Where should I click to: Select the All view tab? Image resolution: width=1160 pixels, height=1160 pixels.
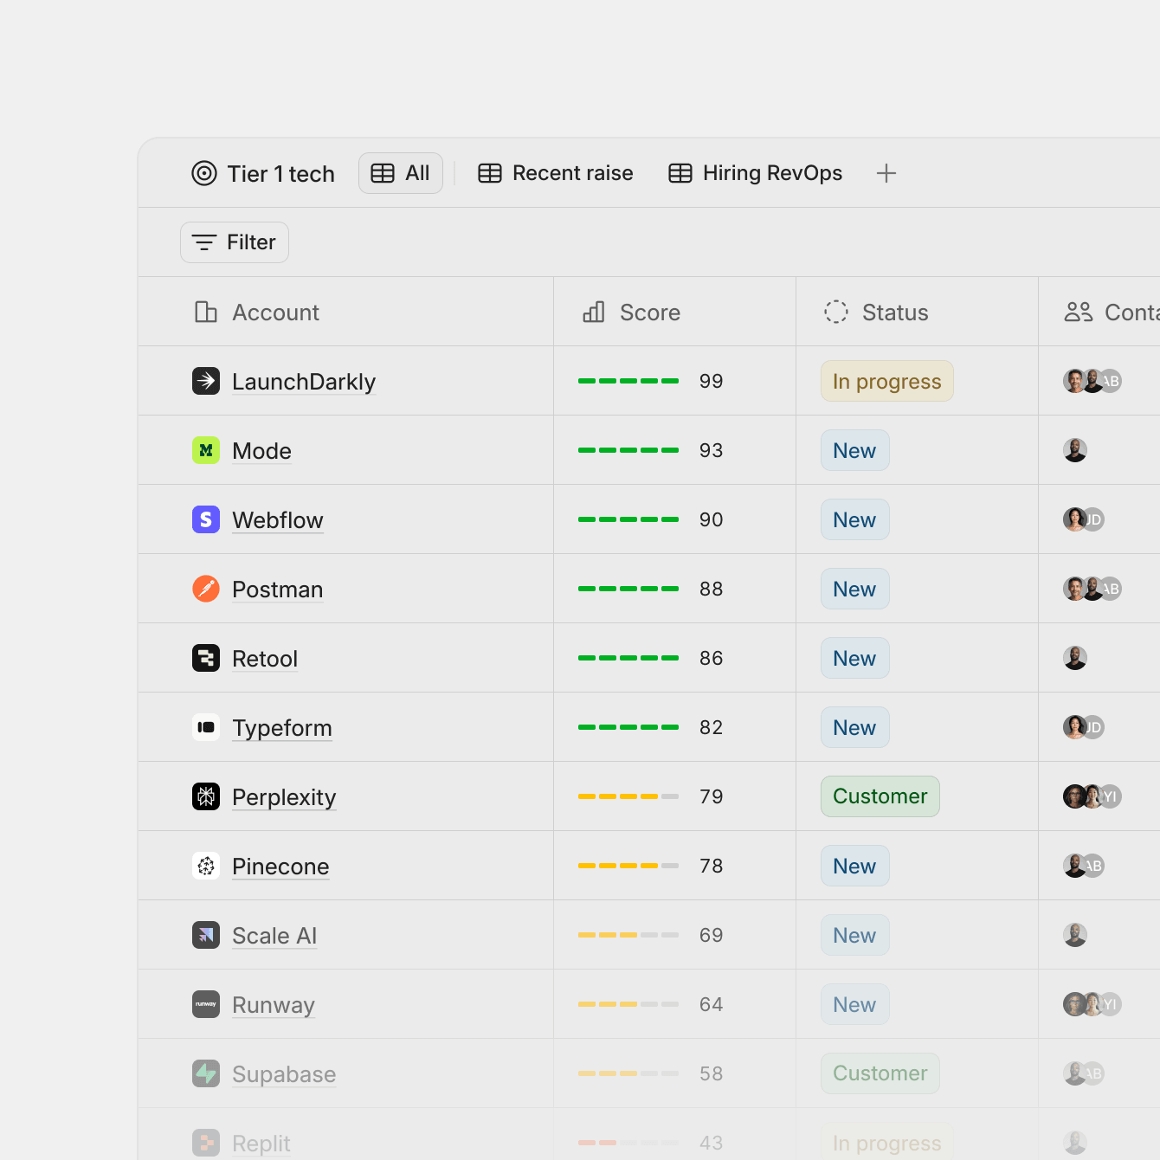coord(401,173)
